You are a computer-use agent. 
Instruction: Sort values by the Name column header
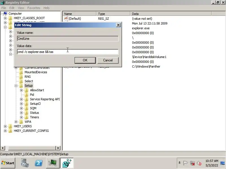click(x=80, y=14)
